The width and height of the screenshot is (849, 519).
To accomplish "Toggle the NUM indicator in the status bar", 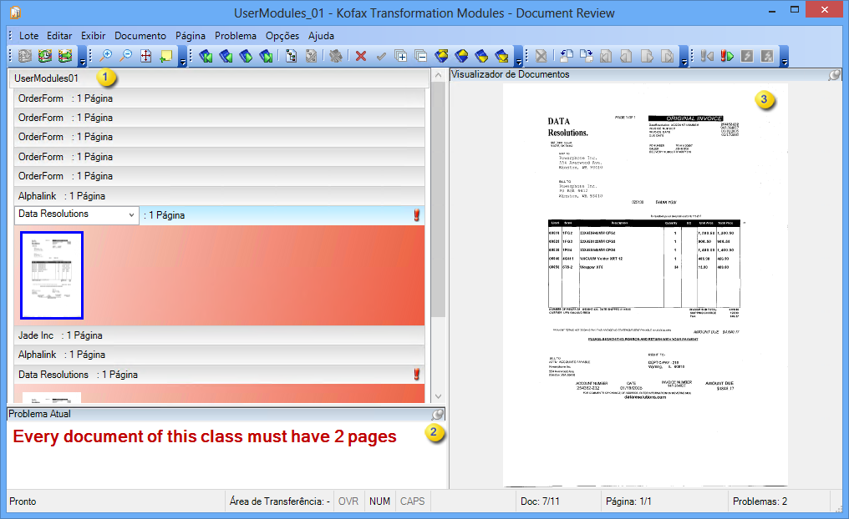I will (x=379, y=501).
